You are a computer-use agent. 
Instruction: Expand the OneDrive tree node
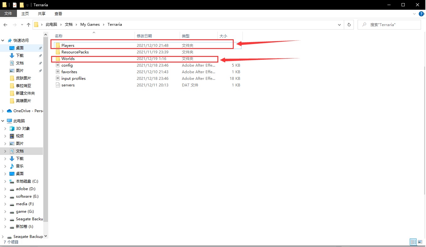(3, 111)
